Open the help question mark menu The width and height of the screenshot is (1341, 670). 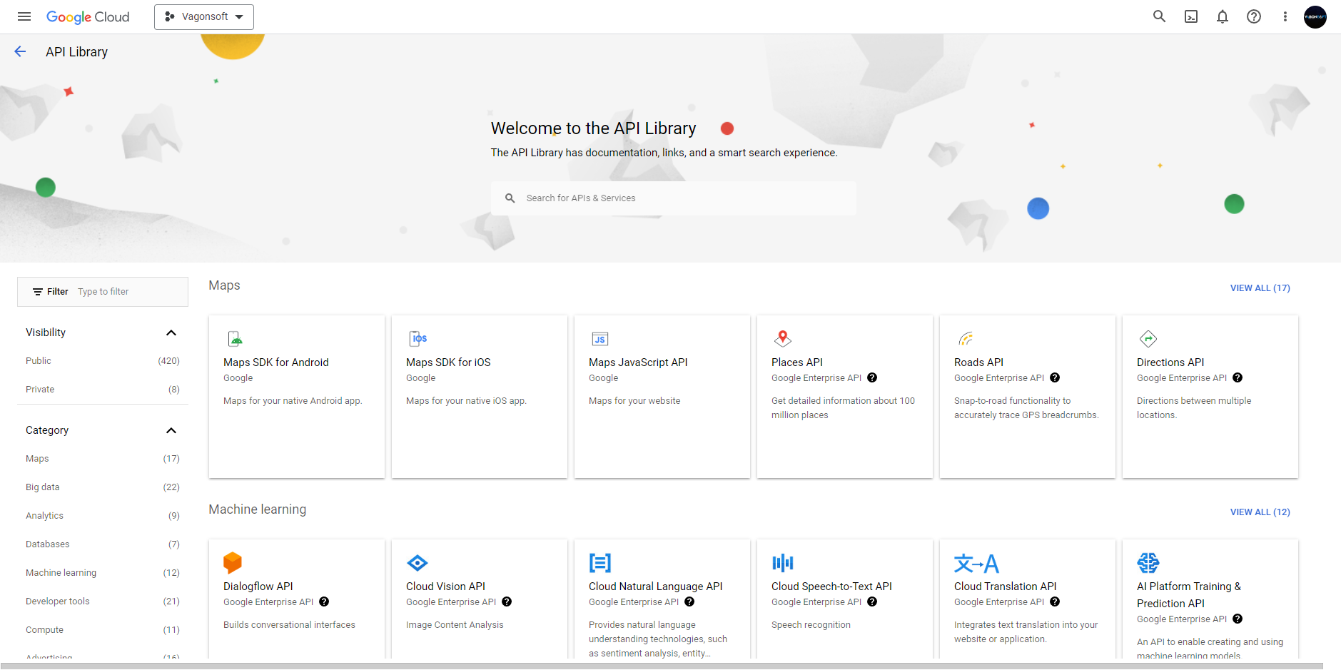tap(1254, 16)
